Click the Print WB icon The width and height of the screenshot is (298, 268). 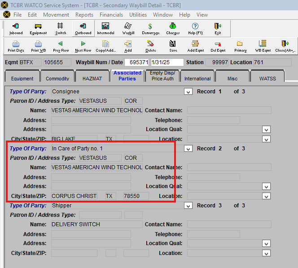click(x=39, y=46)
